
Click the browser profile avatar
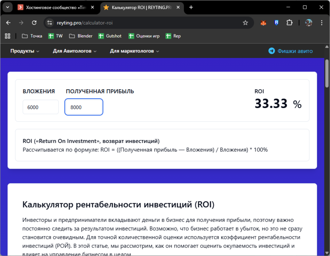click(x=309, y=23)
